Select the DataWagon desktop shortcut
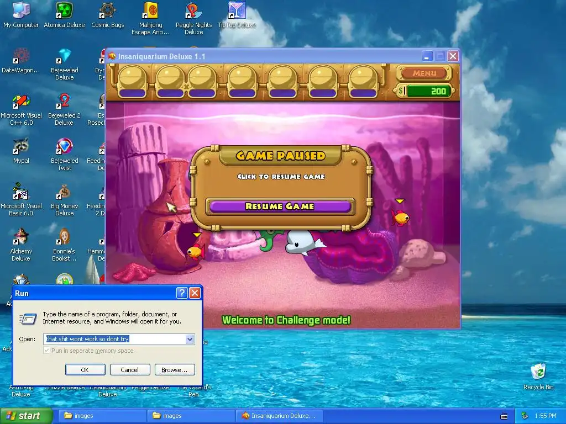 [x=21, y=61]
